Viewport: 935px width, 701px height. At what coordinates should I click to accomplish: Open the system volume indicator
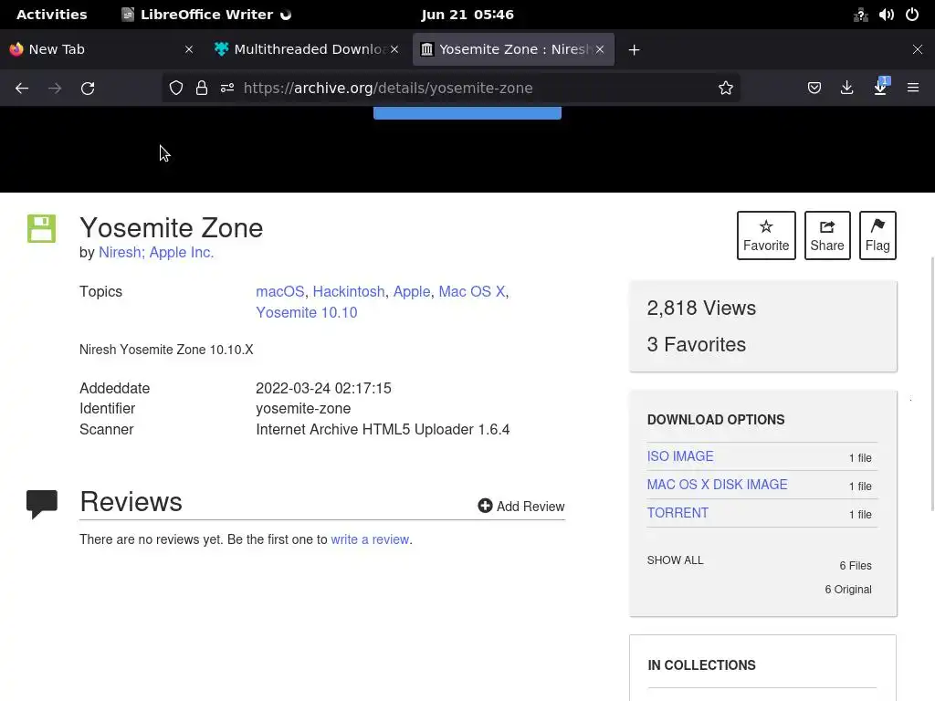[x=886, y=15]
